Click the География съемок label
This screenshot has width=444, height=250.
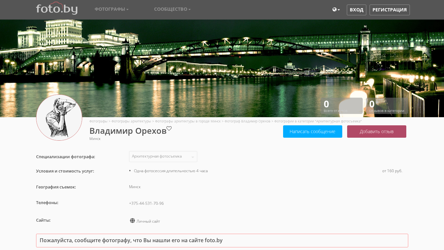(x=56, y=187)
